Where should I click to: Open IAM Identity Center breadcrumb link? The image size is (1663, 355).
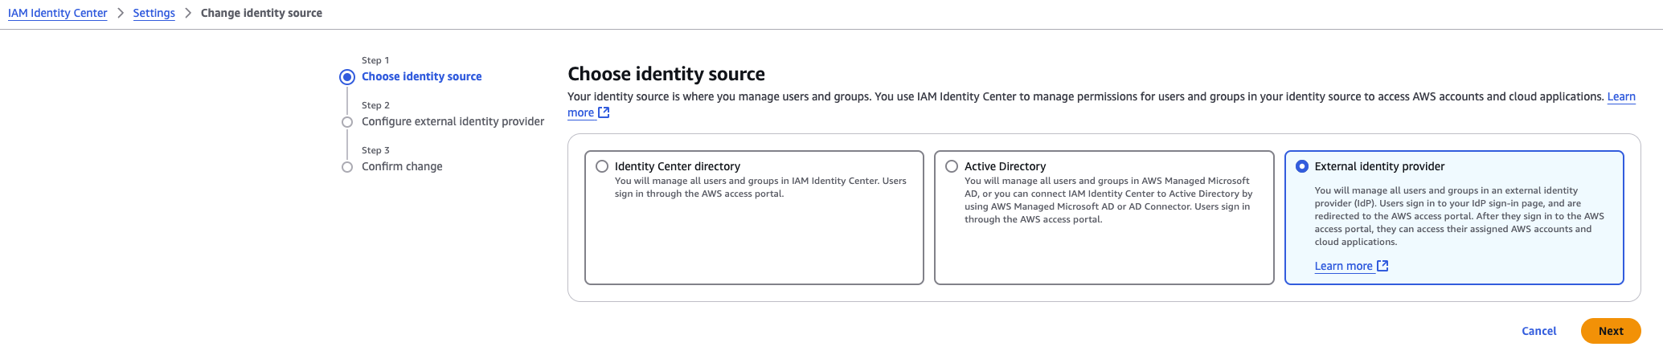click(x=57, y=13)
